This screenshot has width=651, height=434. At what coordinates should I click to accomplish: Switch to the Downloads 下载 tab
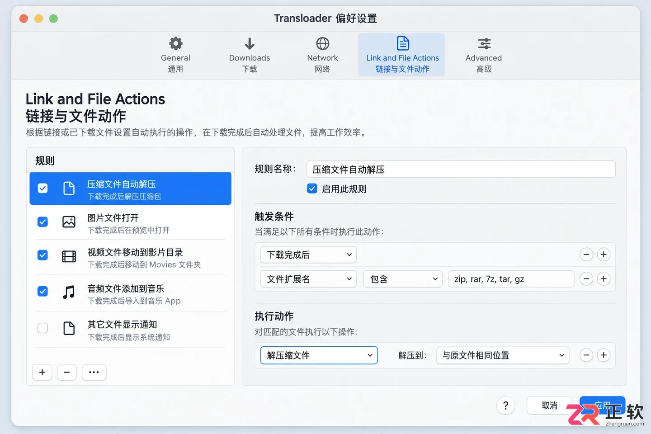point(250,55)
